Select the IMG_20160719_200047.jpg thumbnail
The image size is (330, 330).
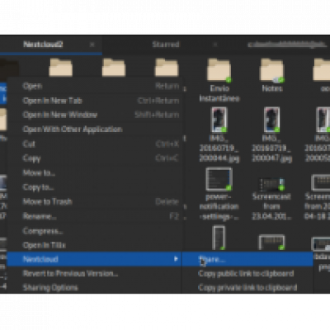(x=271, y=120)
